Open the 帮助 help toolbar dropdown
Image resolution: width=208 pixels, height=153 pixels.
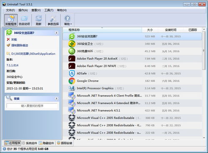pyautogui.click(x=68, y=20)
